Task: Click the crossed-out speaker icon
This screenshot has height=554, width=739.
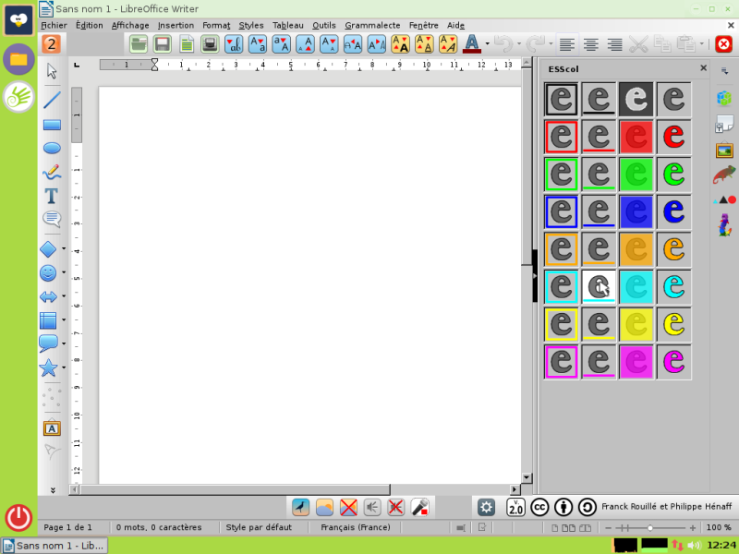Action: click(x=396, y=507)
